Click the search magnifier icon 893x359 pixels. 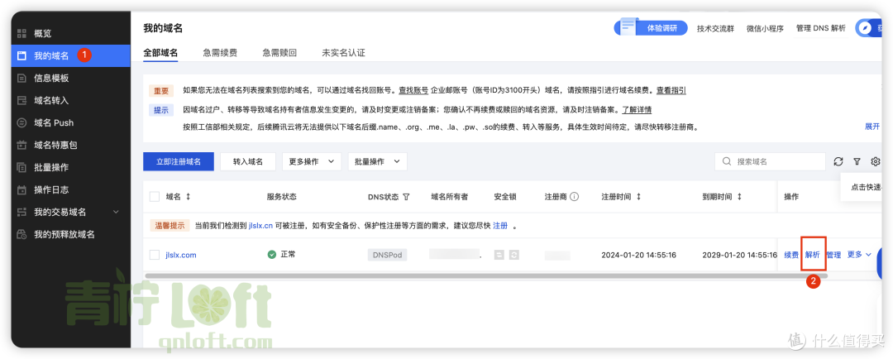tap(727, 161)
